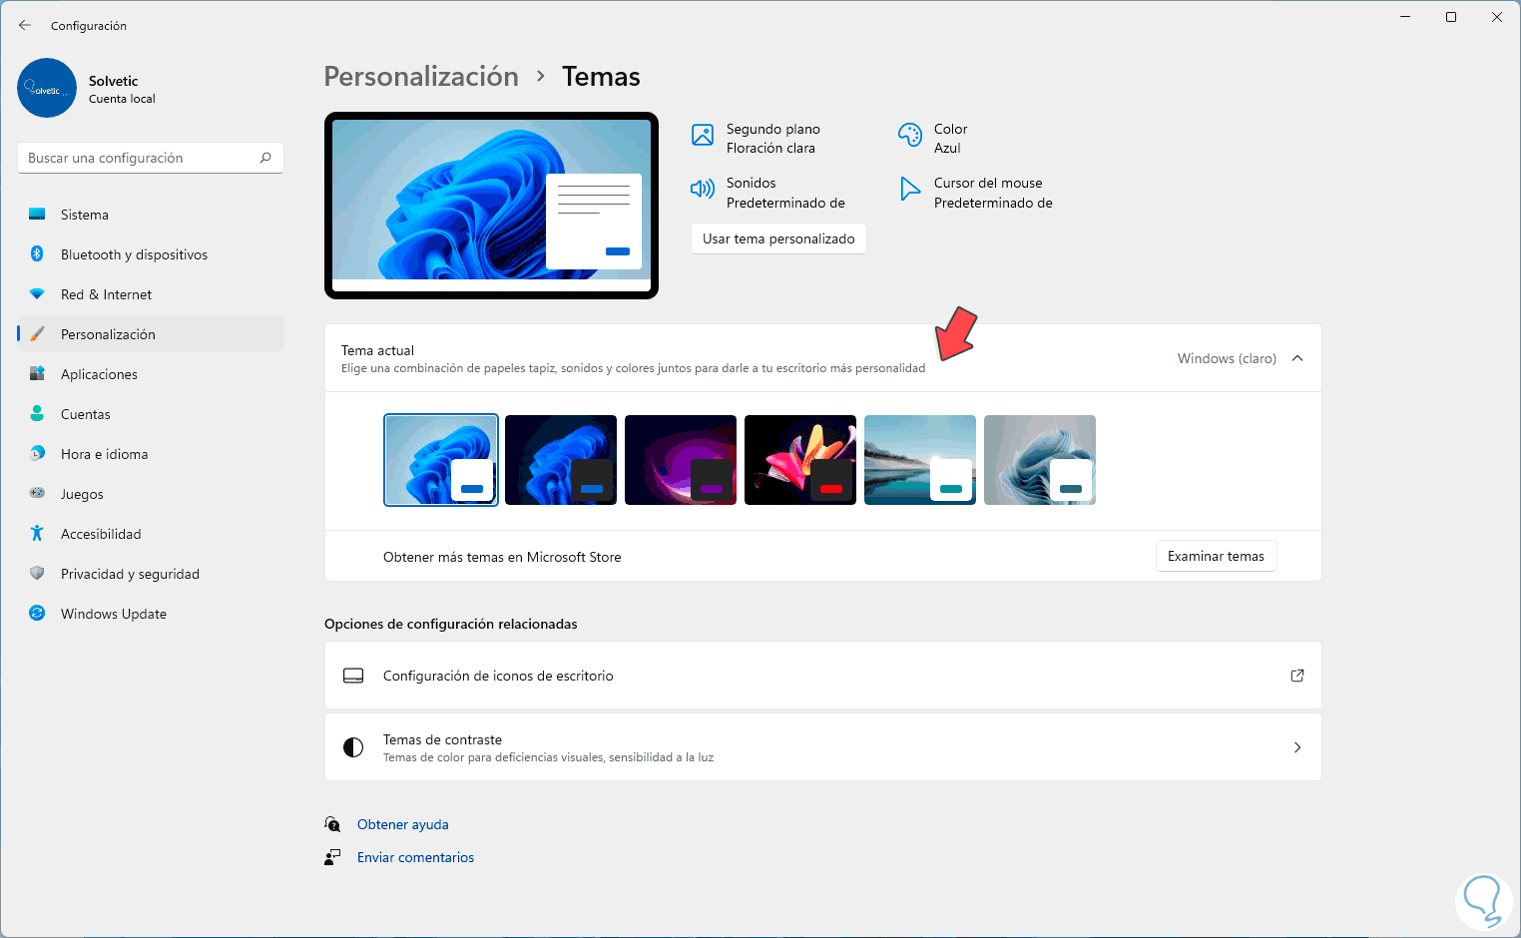Screen dimensions: 1521x938
Task: Click the Sistema monitor icon
Action: tap(37, 215)
